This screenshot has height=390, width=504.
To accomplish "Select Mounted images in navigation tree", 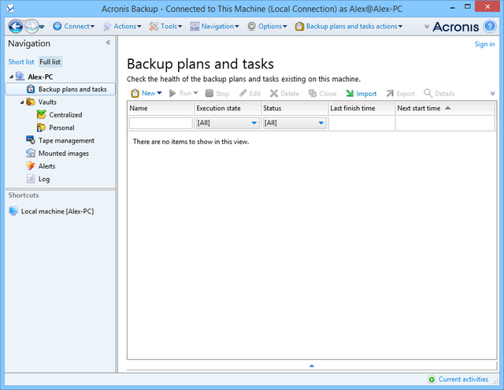I will coord(63,153).
